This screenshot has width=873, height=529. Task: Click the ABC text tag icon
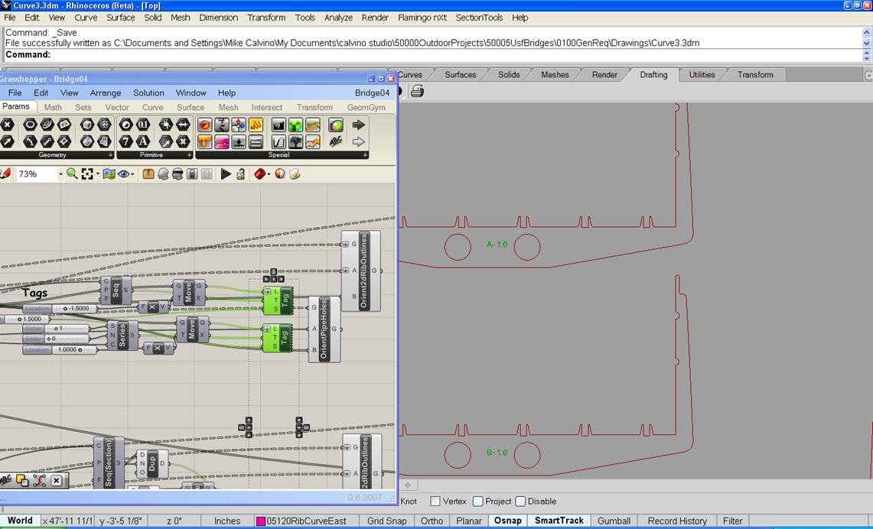tap(335, 142)
